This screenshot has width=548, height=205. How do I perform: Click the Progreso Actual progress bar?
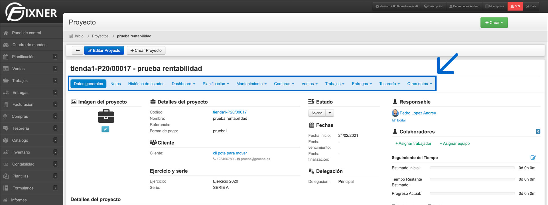(x=472, y=194)
